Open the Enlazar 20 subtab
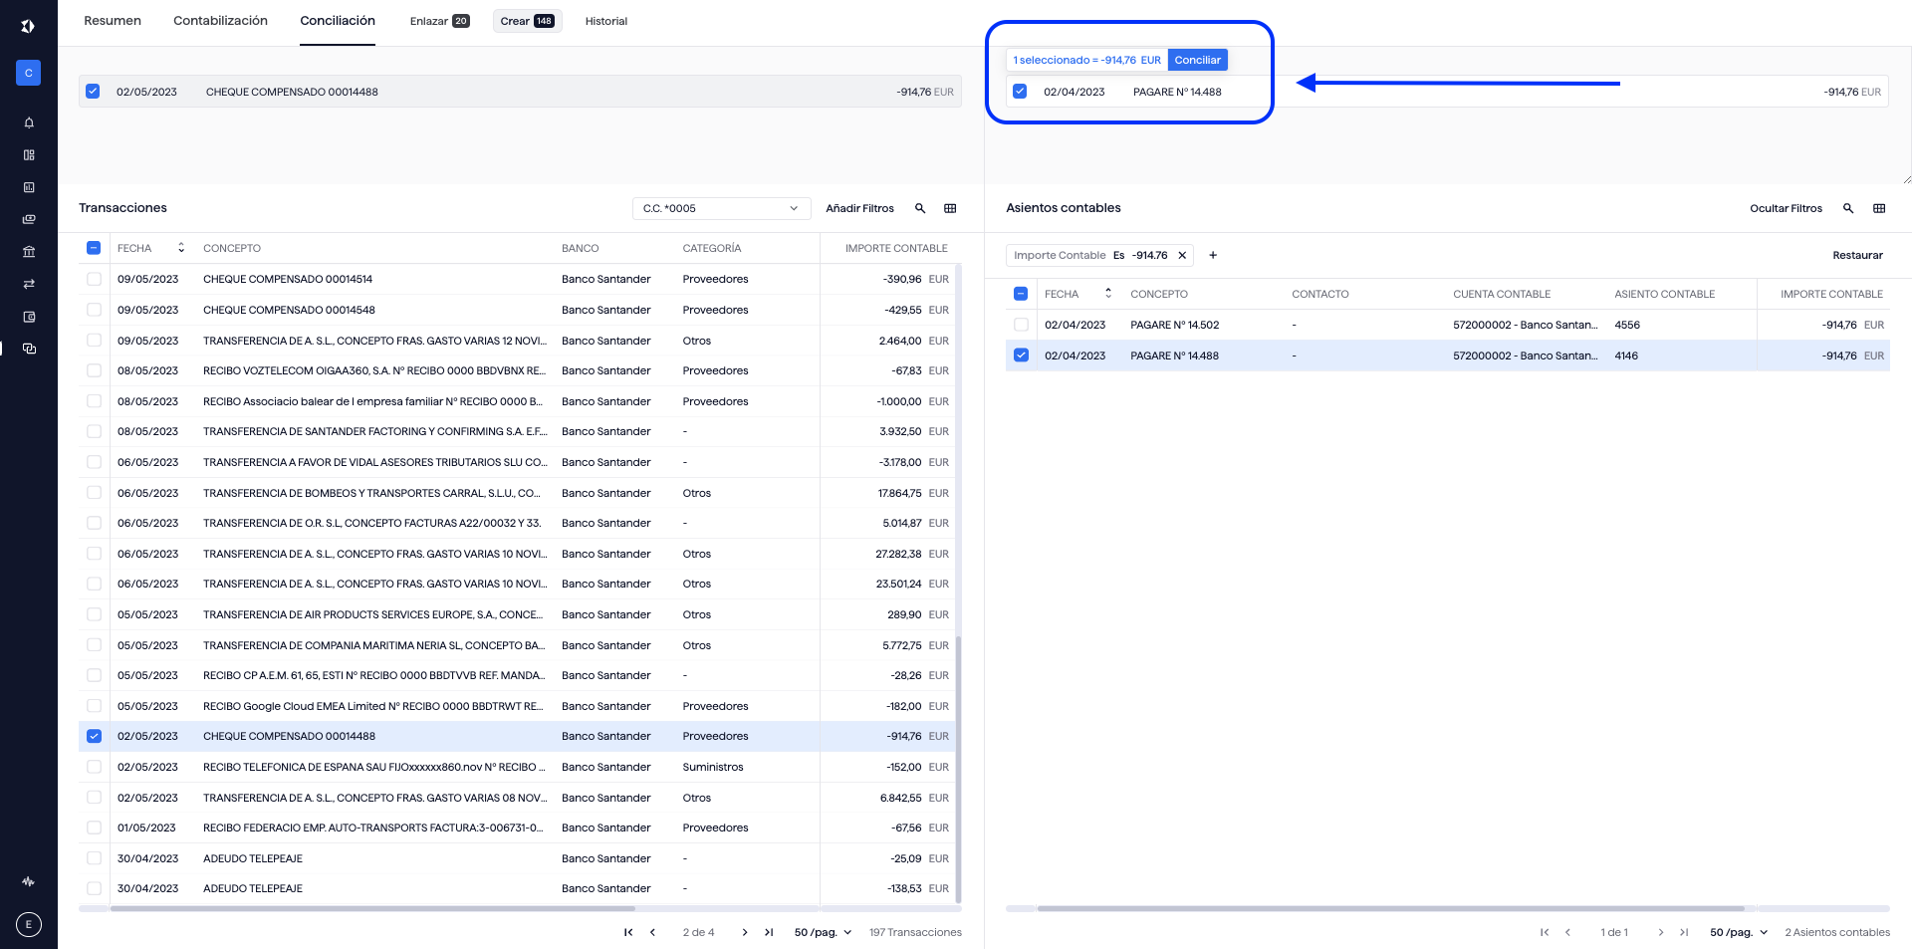This screenshot has width=1912, height=949. (x=439, y=21)
